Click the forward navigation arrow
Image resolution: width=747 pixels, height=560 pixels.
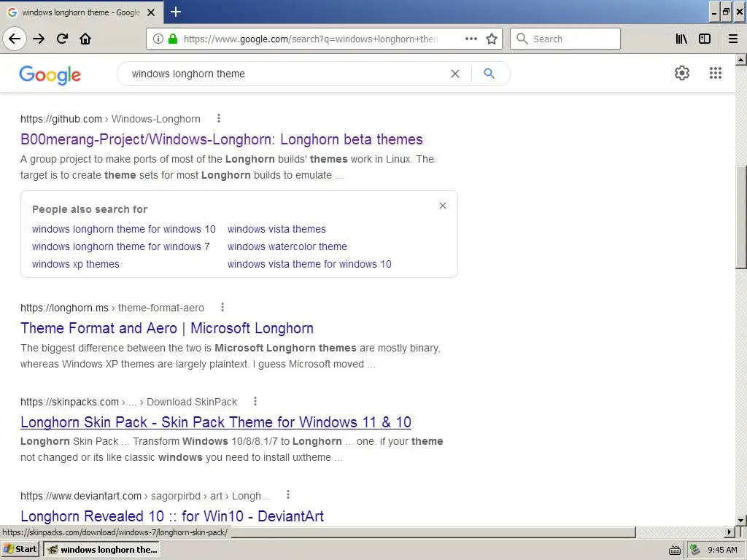39,39
